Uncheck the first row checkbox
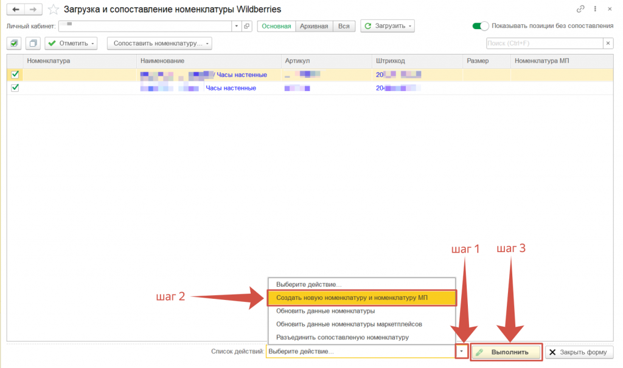Viewport: 623px width, 368px height. (15, 75)
